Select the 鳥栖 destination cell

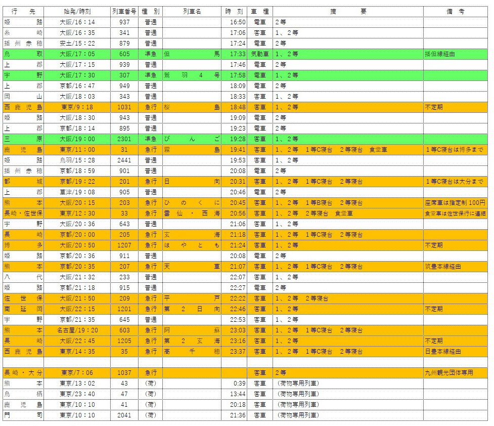(23, 394)
